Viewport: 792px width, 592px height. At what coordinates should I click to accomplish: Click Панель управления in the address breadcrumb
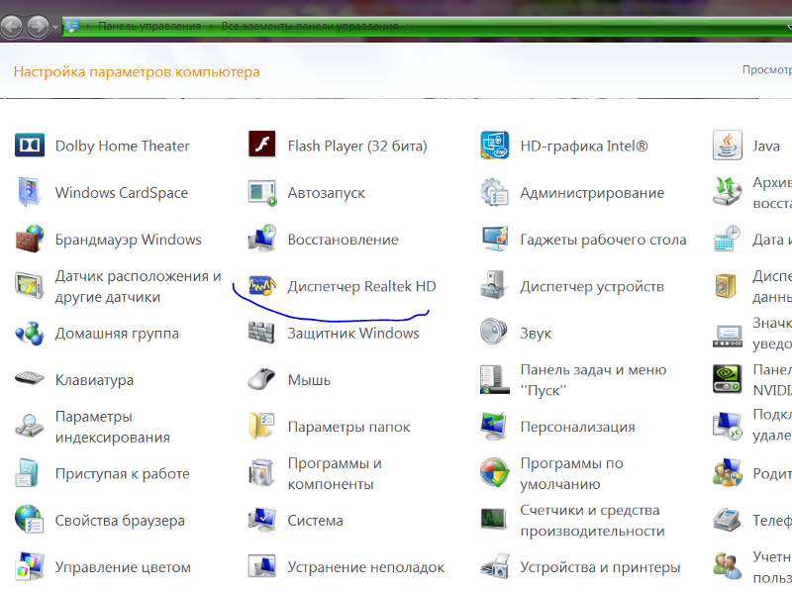tap(149, 26)
